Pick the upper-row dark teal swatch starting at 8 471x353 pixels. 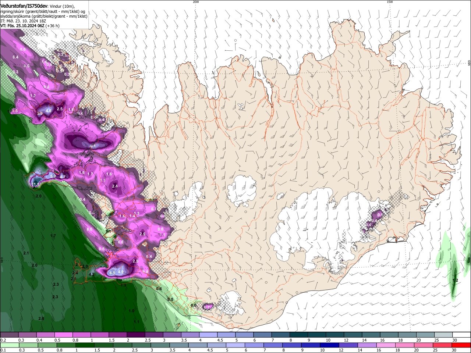tap(299, 335)
